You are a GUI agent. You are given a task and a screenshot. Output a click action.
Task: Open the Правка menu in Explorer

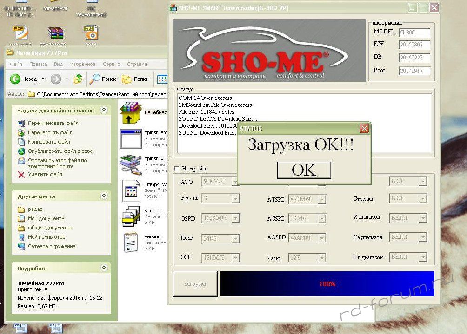tap(38, 64)
